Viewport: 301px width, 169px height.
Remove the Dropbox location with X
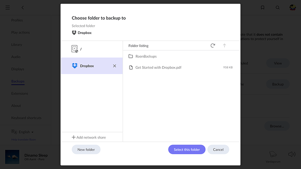point(115,66)
